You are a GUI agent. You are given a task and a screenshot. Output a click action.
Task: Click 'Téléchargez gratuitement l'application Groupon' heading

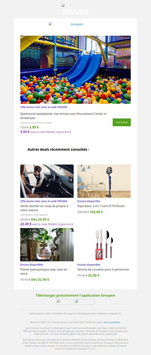75,295
